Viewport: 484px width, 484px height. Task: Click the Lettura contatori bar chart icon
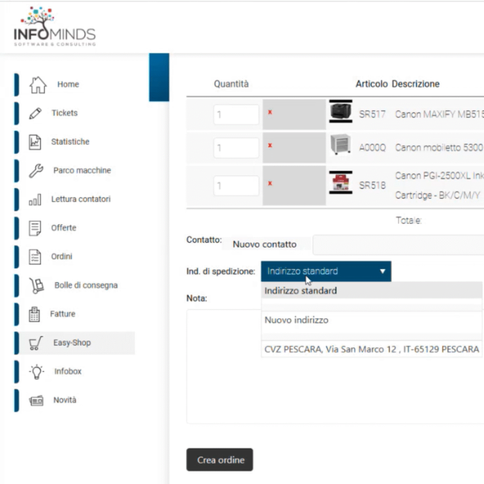(x=35, y=199)
